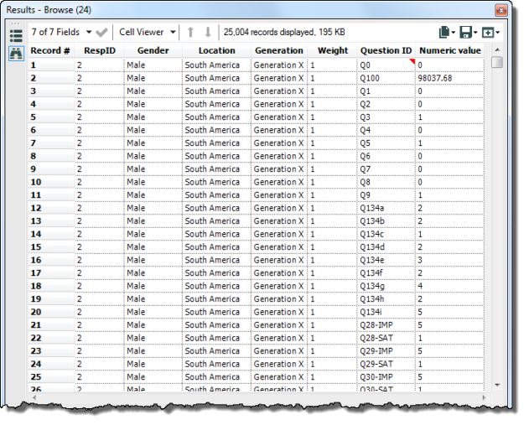Select Male cell in record 3

point(153,91)
